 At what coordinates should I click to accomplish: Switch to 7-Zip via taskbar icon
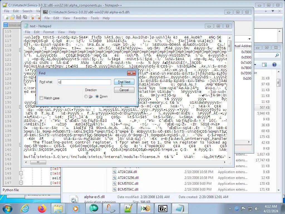(163, 208)
